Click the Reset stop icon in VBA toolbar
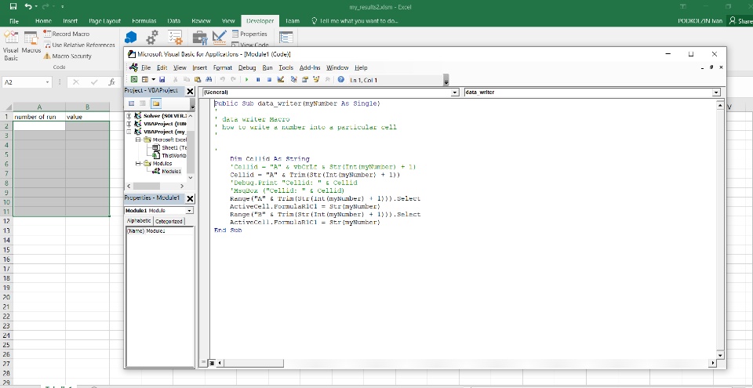 coord(268,80)
